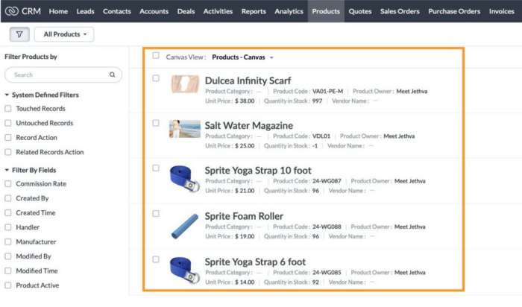Click product code 24-WG085
This screenshot has height=307, width=522.
pos(327,273)
